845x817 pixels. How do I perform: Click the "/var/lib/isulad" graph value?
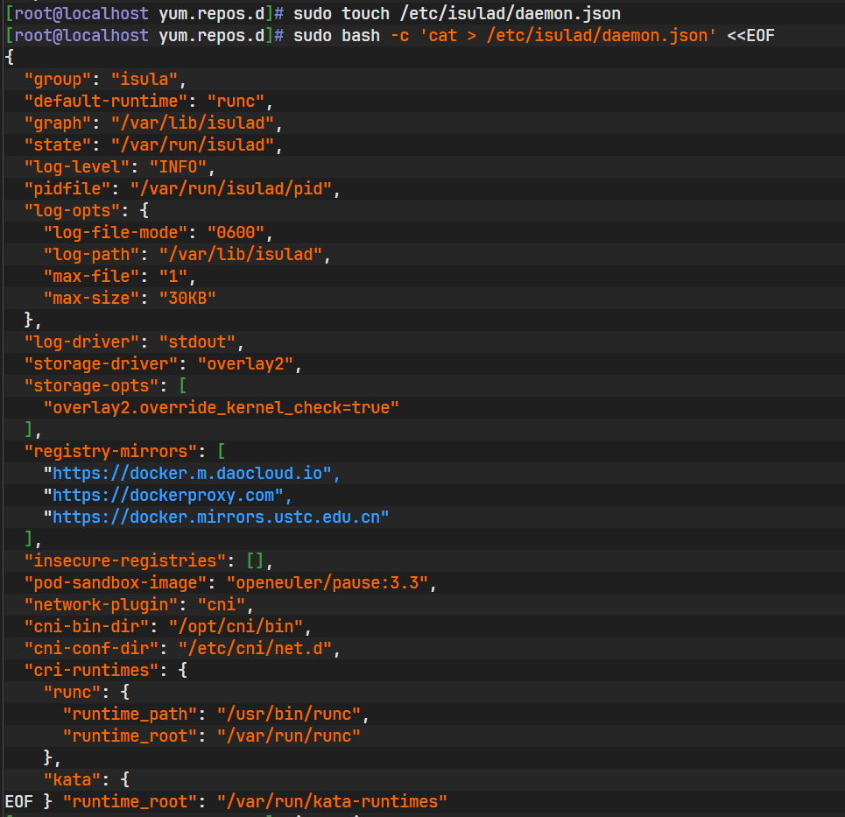[x=193, y=123]
